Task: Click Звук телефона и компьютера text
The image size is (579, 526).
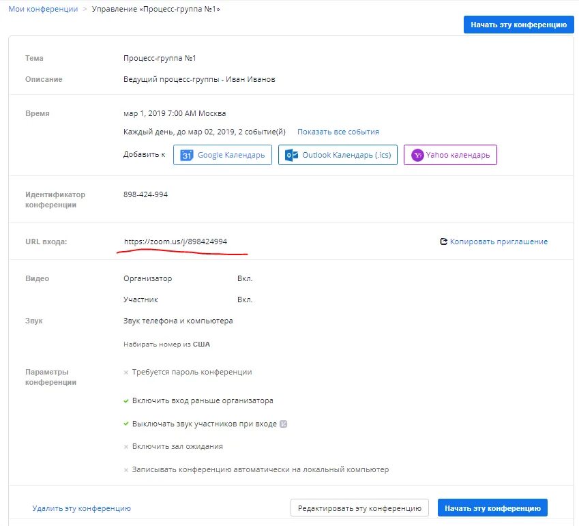Action: [x=178, y=321]
